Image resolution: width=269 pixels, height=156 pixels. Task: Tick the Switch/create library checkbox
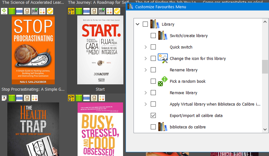click(153, 36)
